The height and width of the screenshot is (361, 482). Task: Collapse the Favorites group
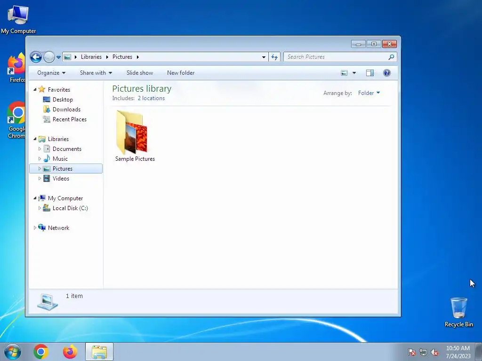point(35,90)
